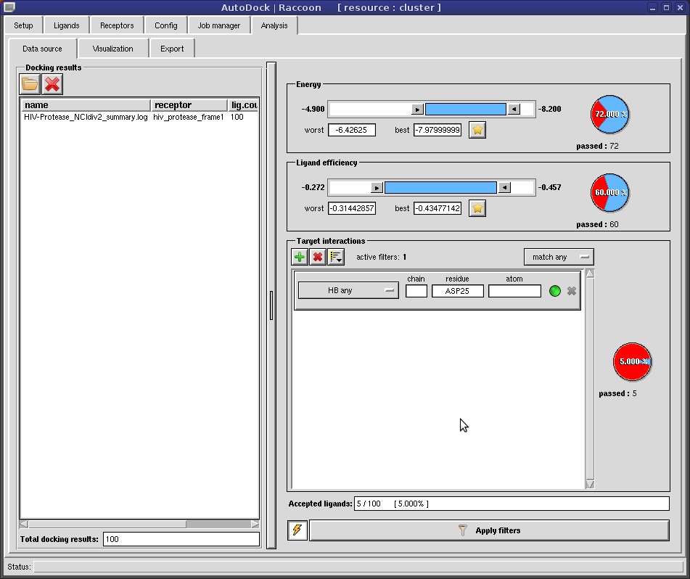Viewport: 690px width, 579px height.
Task: Click the Ligand efficiency left slider handle
Action: click(377, 188)
